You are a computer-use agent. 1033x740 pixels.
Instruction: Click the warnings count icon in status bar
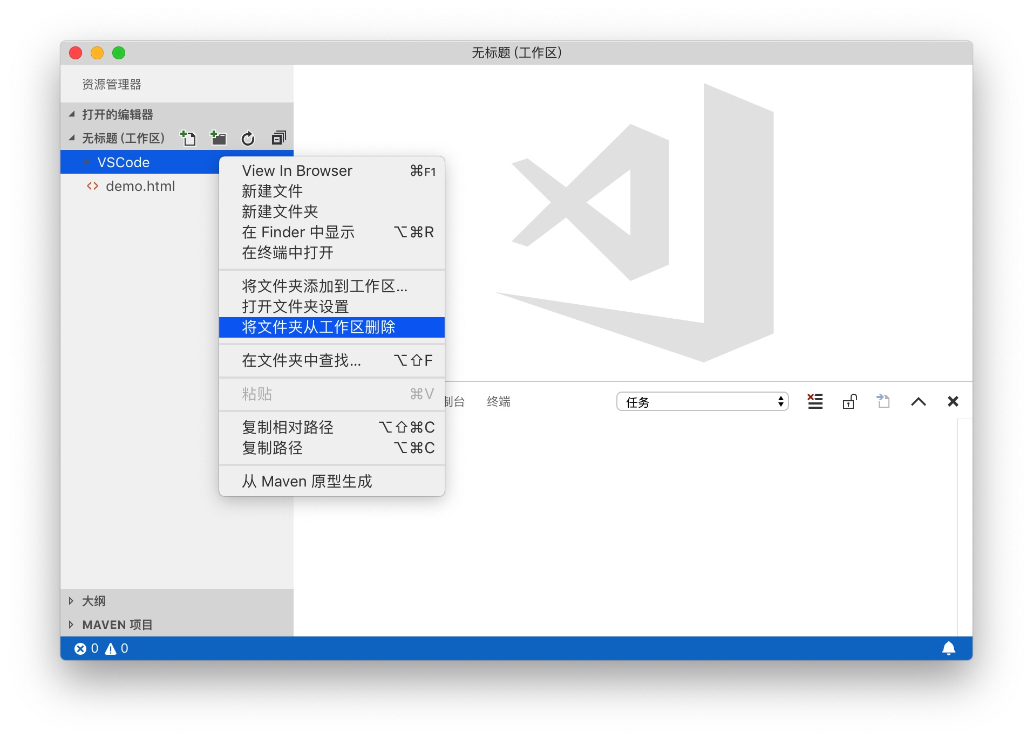[111, 649]
